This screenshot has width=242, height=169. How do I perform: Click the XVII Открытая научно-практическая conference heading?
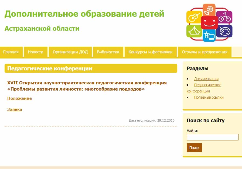click(87, 86)
